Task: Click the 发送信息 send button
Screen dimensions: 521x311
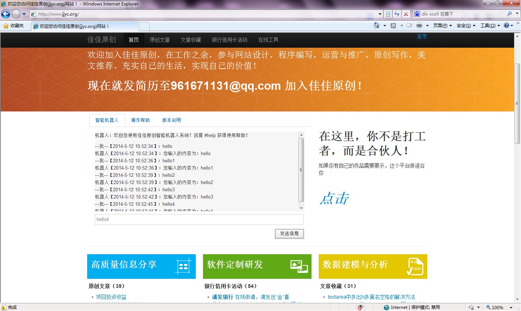Action: pyautogui.click(x=289, y=234)
